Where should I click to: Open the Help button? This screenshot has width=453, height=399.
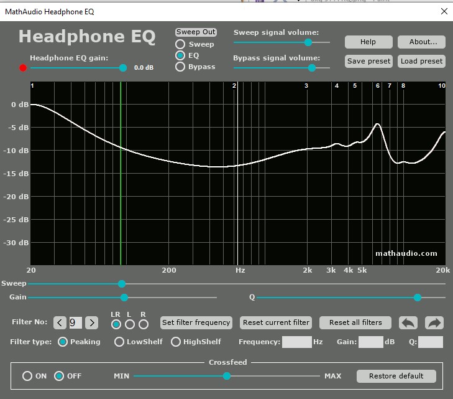(x=368, y=42)
